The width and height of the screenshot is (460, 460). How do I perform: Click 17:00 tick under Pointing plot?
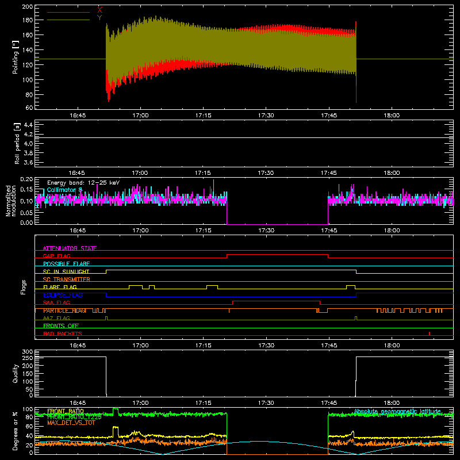(140, 116)
